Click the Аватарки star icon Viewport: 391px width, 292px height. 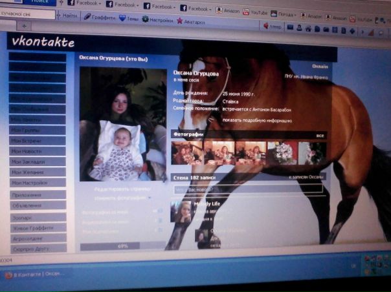(x=179, y=21)
